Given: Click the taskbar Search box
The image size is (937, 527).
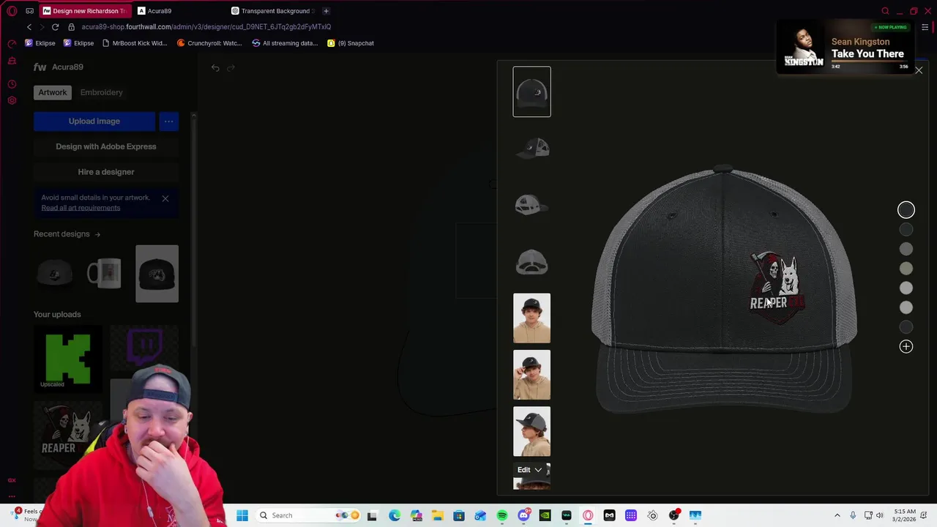Looking at the screenshot, I should click(307, 515).
